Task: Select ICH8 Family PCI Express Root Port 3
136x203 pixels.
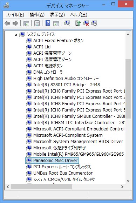Action: (x=79, y=97)
